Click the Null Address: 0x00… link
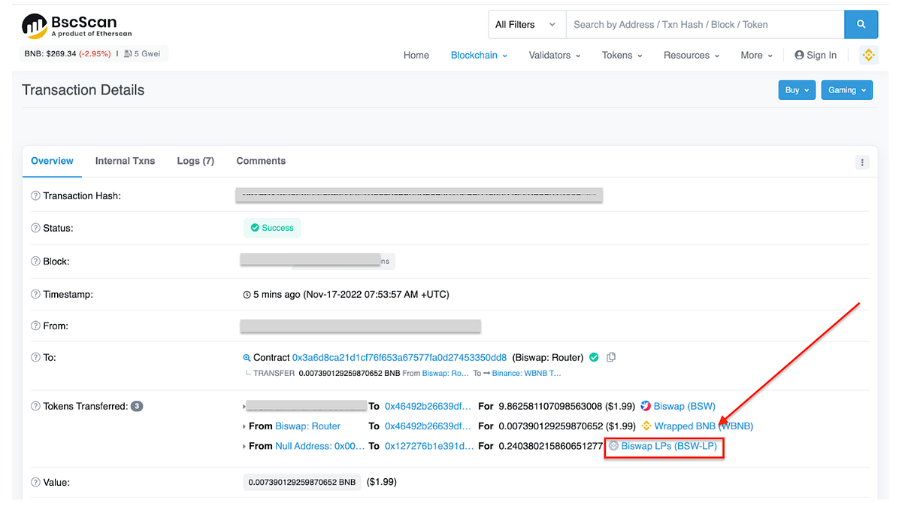Image resolution: width=902 pixels, height=509 pixels. pos(320,446)
